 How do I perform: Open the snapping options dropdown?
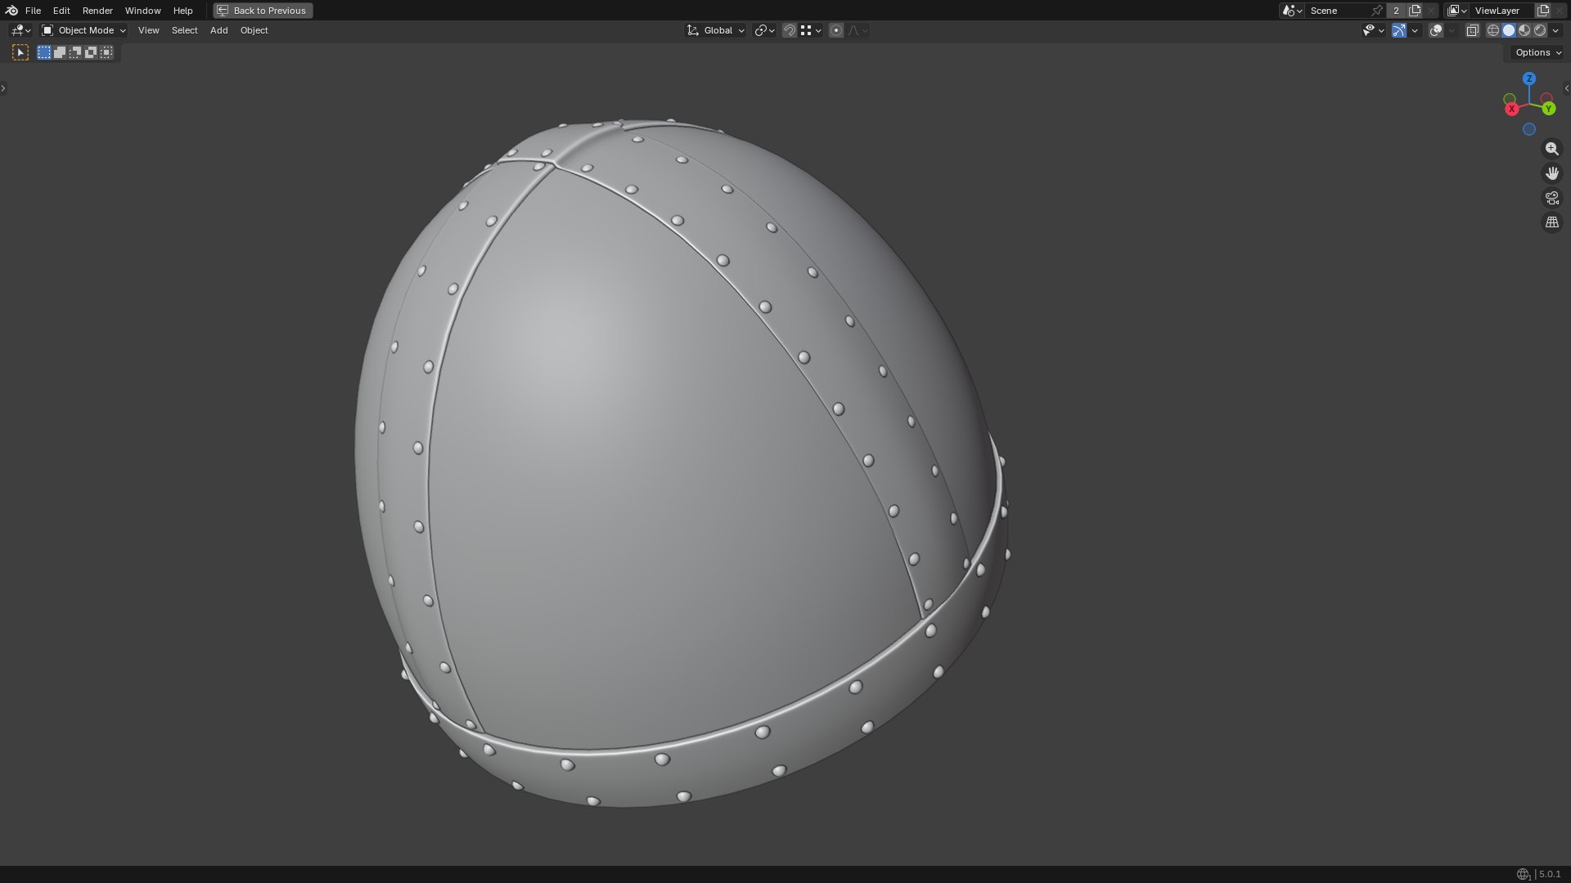pyautogui.click(x=811, y=30)
